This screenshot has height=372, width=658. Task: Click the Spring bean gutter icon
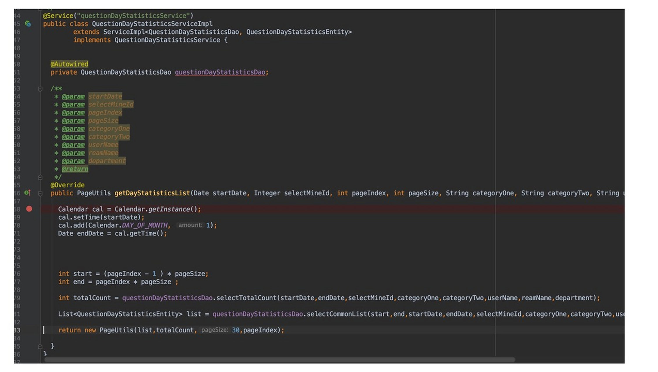coord(28,24)
